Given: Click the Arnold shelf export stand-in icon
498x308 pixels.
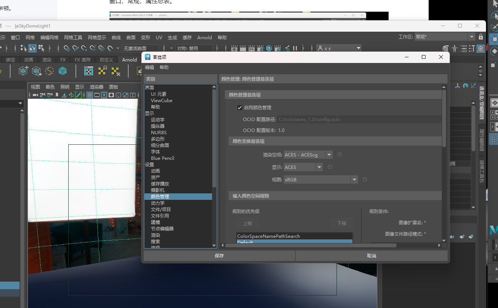Looking at the screenshot, I should [37, 70].
